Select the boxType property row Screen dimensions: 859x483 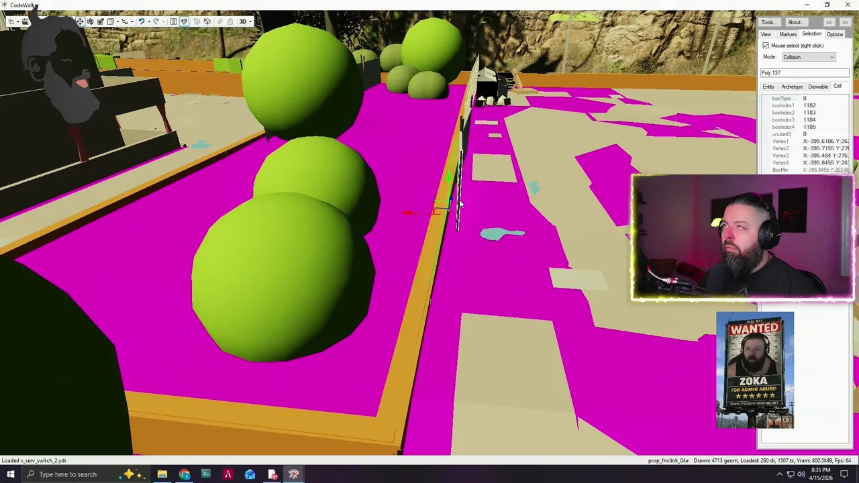[x=805, y=99]
